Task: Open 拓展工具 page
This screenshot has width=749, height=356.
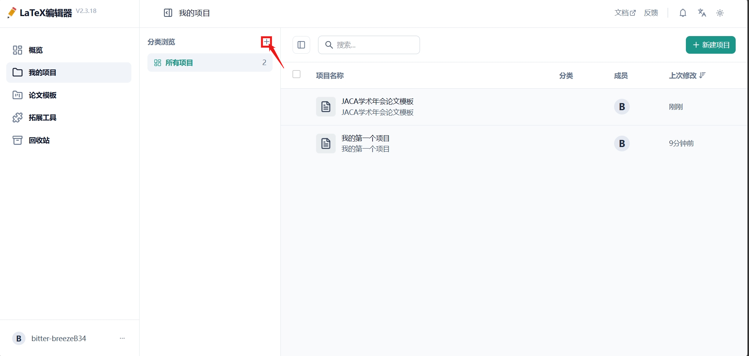Action: [x=69, y=118]
